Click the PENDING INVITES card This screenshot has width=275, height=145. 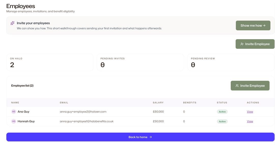[x=140, y=62]
